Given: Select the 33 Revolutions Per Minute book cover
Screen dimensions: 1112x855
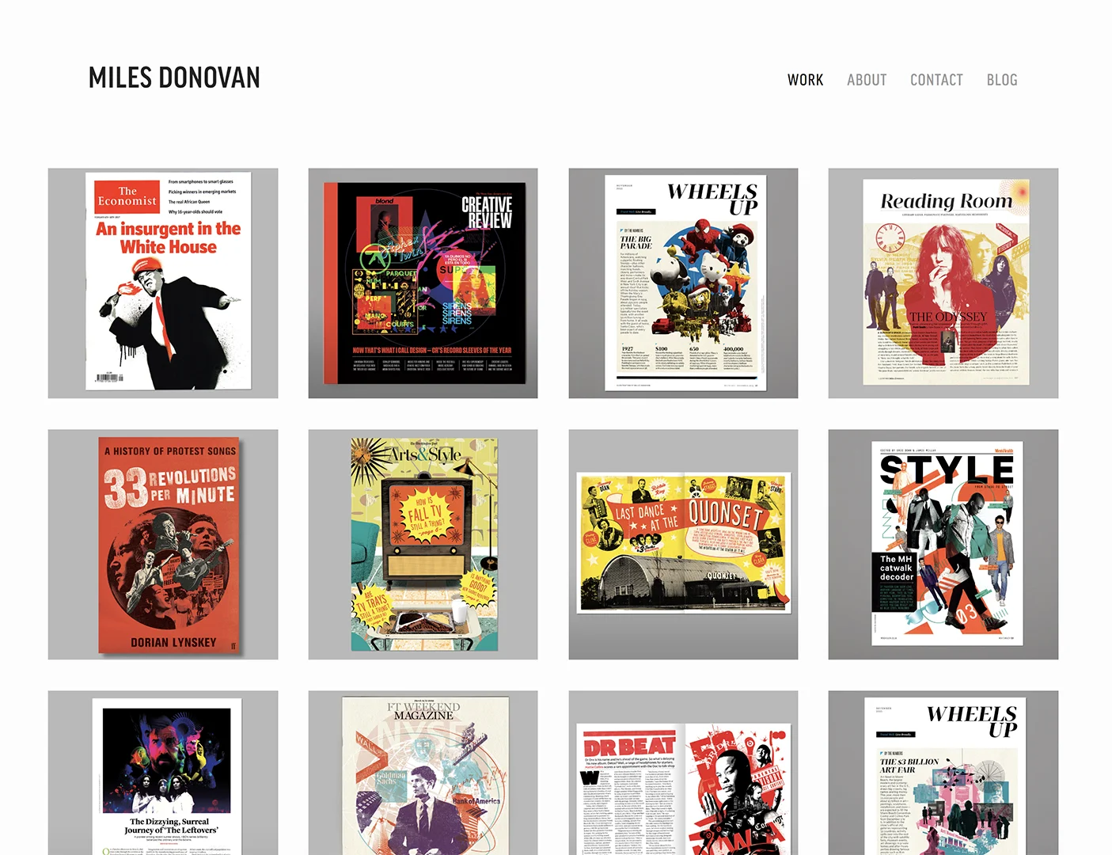Looking at the screenshot, I should click(163, 545).
